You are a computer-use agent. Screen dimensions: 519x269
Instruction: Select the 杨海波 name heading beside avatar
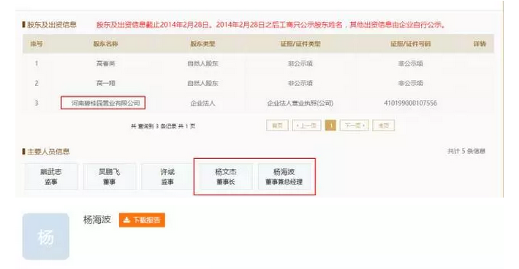pyautogui.click(x=97, y=219)
